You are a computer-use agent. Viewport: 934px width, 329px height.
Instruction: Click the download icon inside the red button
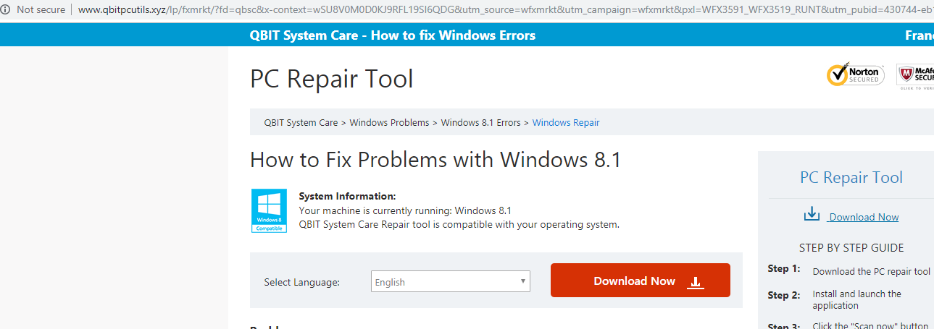pos(695,282)
